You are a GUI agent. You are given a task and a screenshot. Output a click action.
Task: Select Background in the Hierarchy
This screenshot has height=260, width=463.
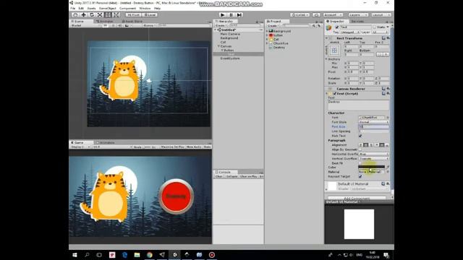click(x=229, y=38)
